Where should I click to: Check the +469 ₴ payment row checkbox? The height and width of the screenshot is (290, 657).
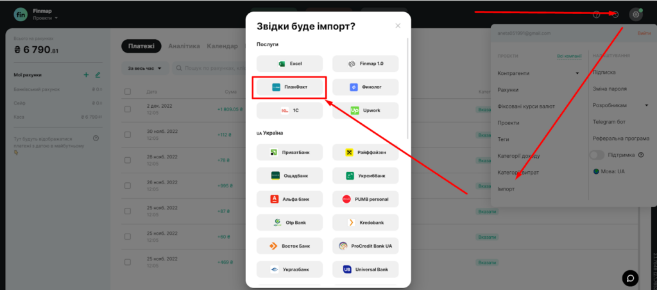[x=128, y=262]
